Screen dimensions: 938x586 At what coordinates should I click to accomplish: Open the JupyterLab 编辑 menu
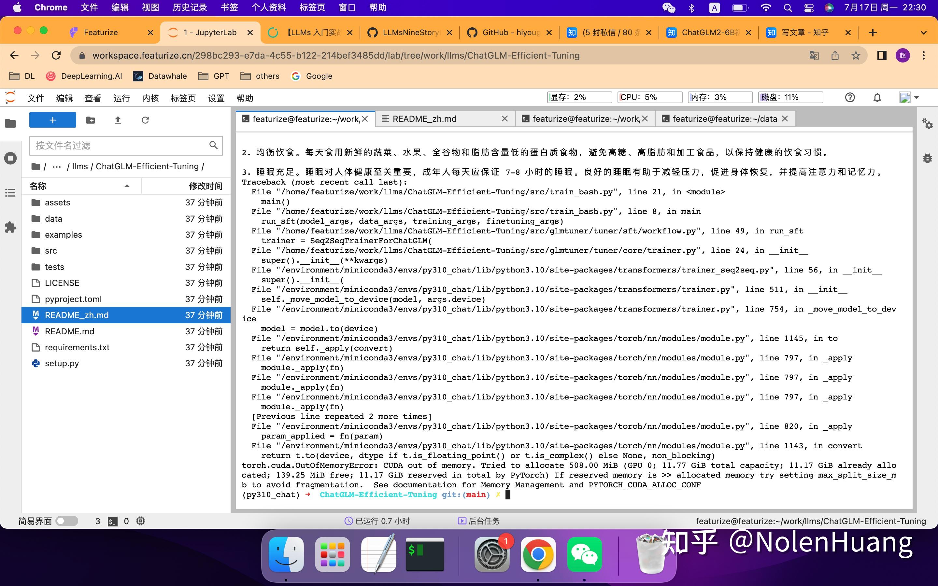[64, 98]
